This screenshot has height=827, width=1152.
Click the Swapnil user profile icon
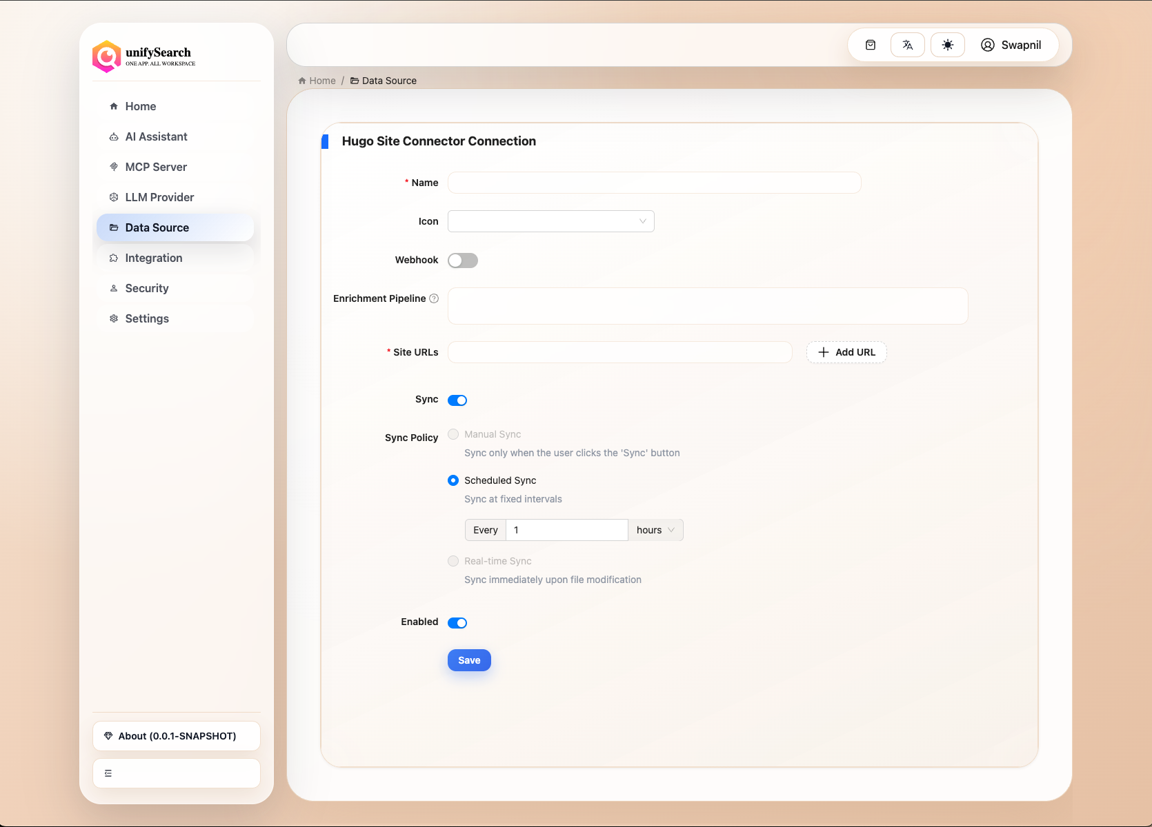[988, 45]
